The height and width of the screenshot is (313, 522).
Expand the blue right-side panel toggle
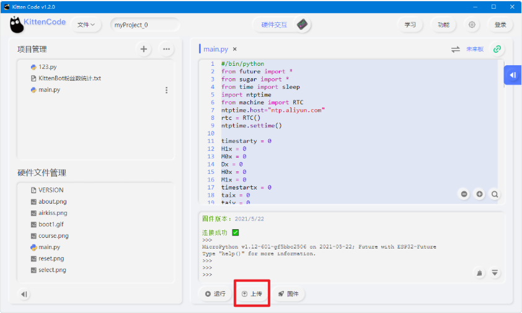pos(513,75)
